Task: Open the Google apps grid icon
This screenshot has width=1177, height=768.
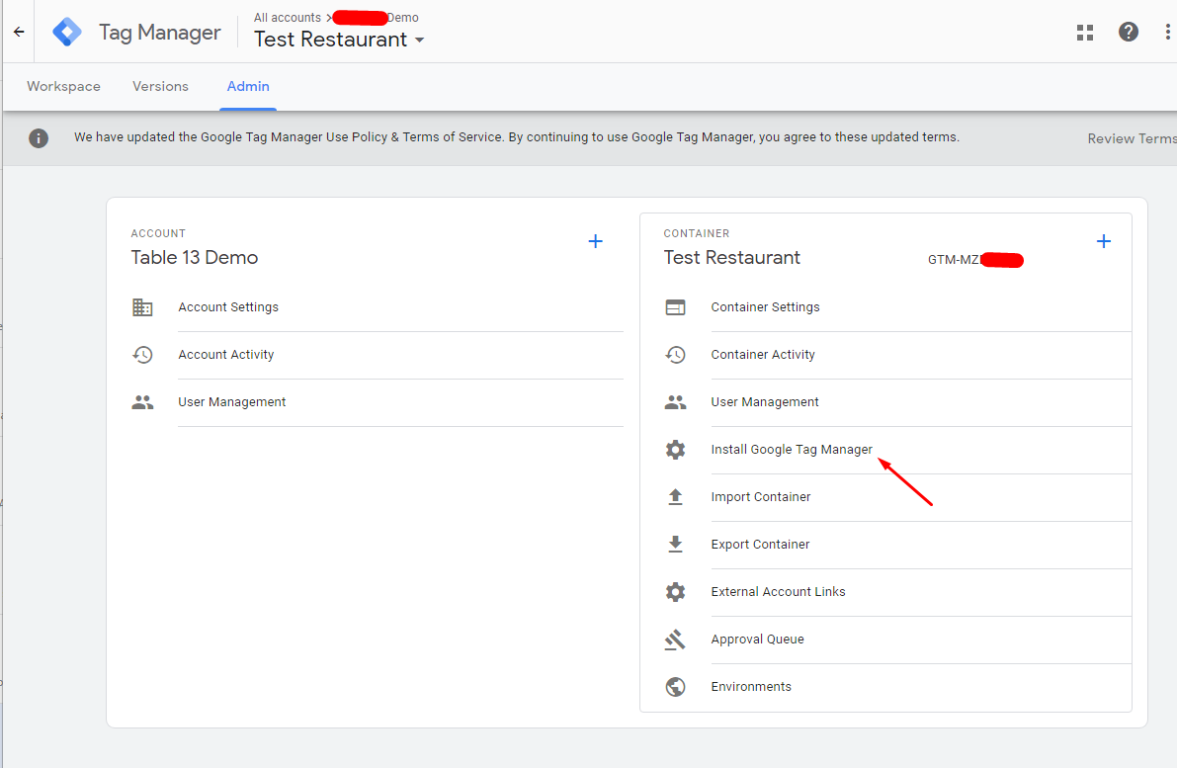Action: 1085,33
